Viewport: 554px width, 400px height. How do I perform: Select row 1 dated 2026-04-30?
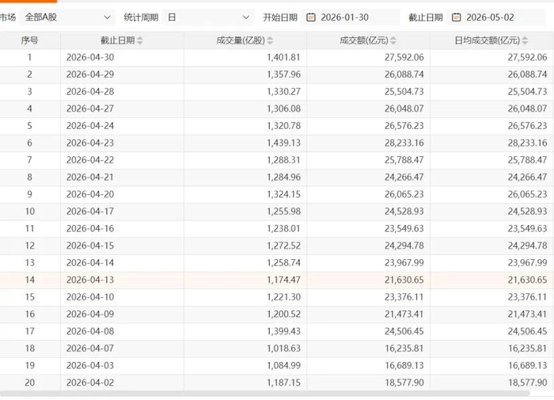tap(277, 57)
